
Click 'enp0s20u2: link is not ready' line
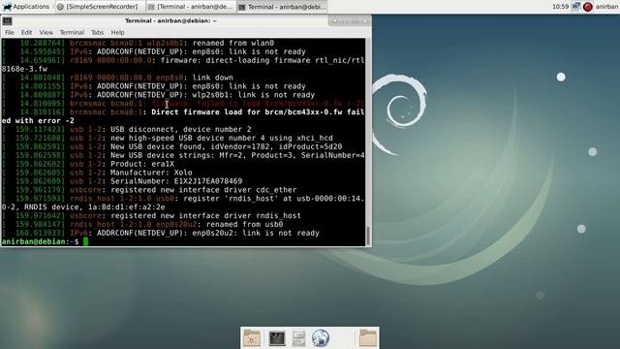coord(256,233)
